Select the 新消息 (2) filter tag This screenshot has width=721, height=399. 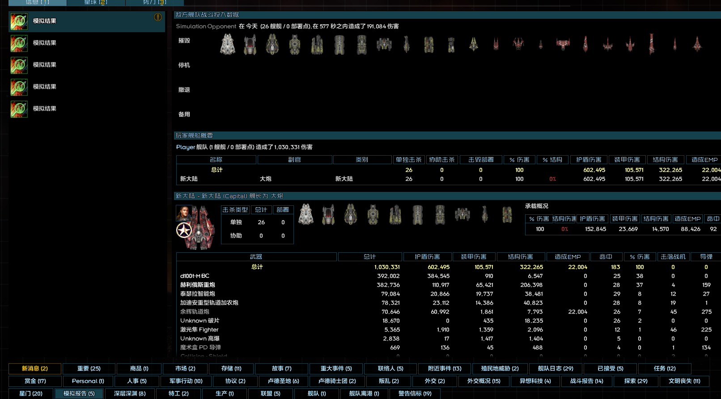coord(35,369)
